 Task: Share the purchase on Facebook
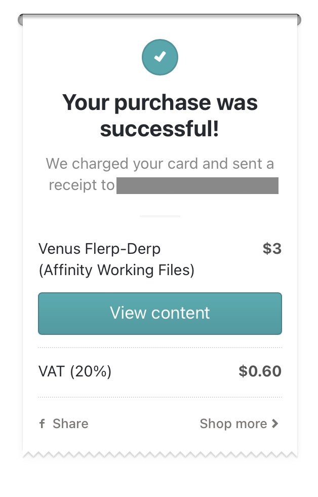tap(64, 424)
